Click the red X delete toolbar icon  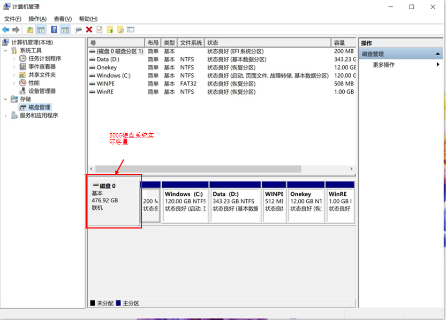coord(89,30)
